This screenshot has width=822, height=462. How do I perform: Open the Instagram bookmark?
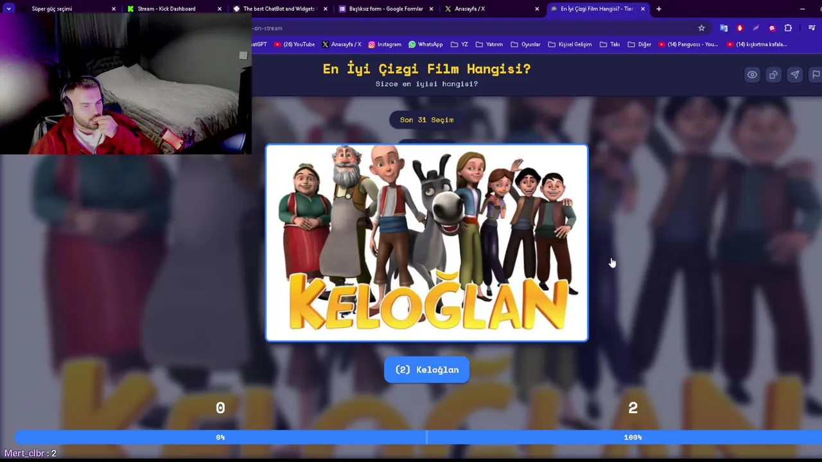384,44
